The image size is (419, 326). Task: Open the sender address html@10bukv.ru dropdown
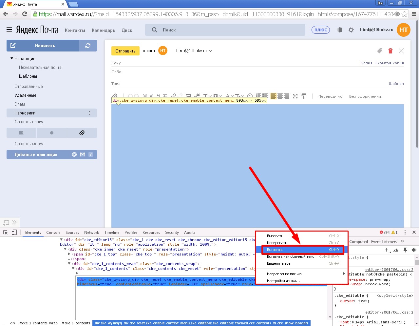click(x=194, y=51)
